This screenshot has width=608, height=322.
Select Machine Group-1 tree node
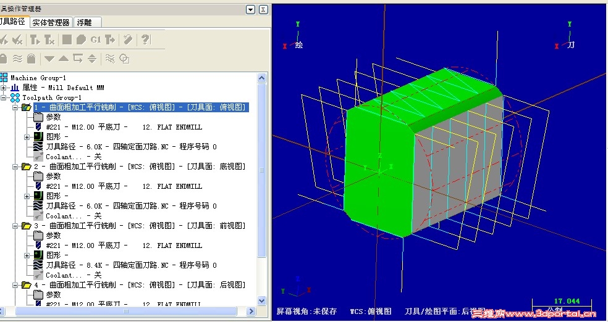coord(38,78)
